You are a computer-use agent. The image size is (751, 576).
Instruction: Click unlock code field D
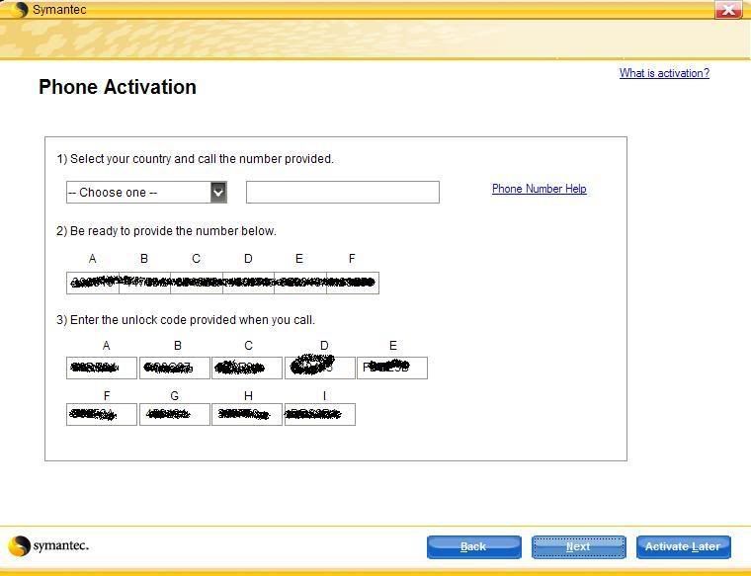tap(320, 369)
